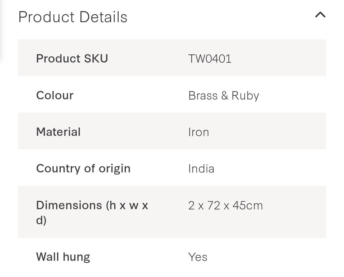Click the word hung in Wall hung

(x=76, y=257)
